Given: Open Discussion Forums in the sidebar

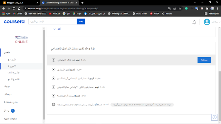Looking at the screenshot, I should 11,102.
